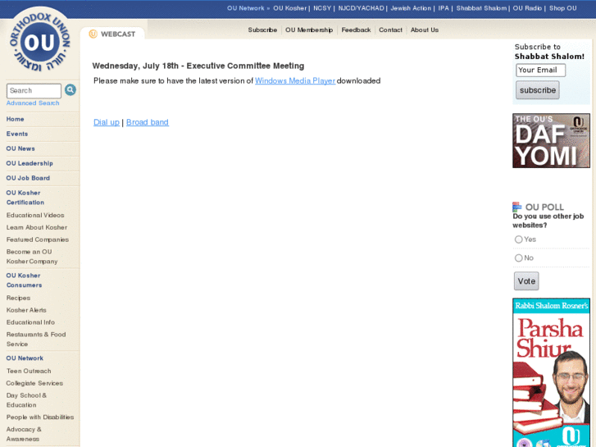Choose the Dial up webcast stream

point(107,122)
